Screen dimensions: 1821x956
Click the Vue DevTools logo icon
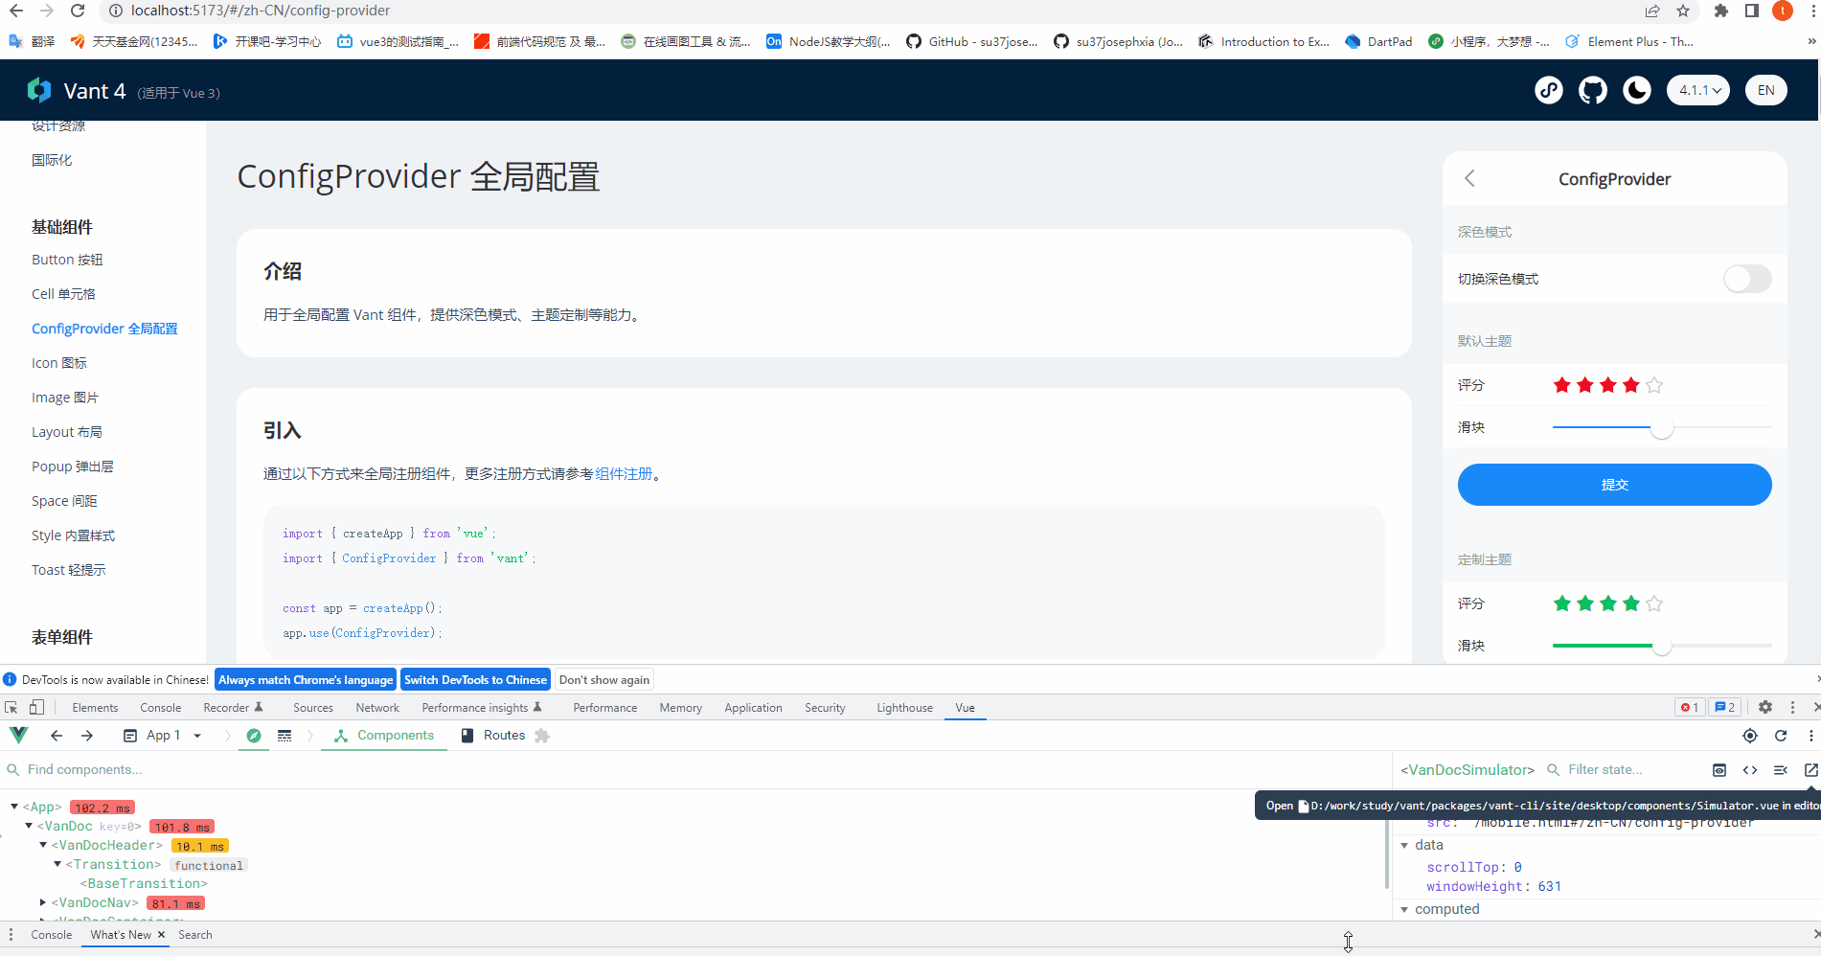tap(18, 736)
